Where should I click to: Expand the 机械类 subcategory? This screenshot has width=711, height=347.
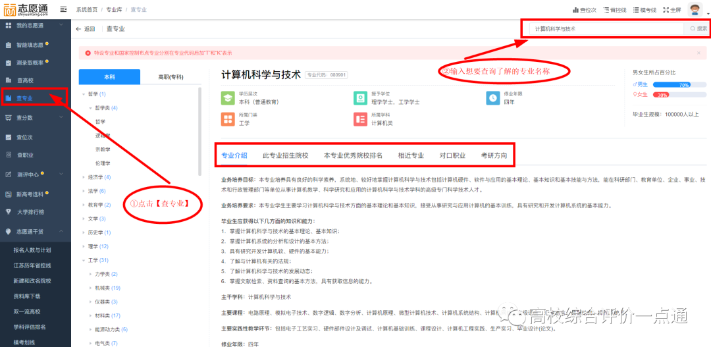90,288
